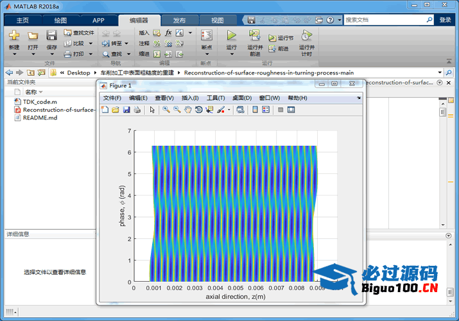This screenshot has height=321, width=459.
Task: Click the back arrow in address bar
Action: [x=9, y=73]
